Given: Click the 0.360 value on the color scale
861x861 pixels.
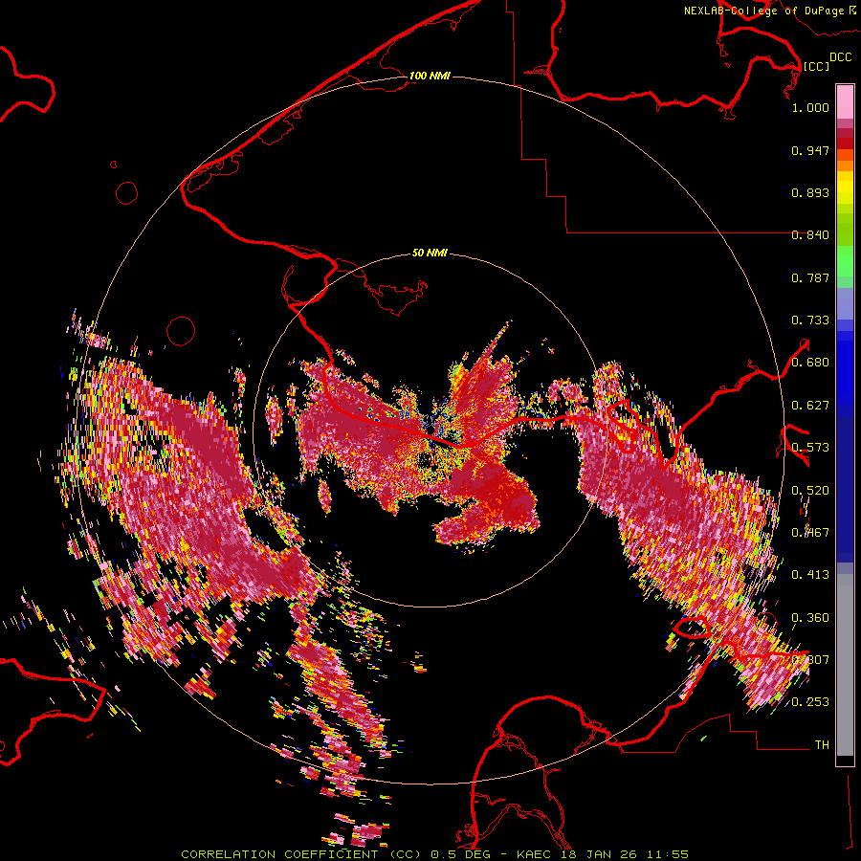Looking at the screenshot, I should pyautogui.click(x=810, y=618).
